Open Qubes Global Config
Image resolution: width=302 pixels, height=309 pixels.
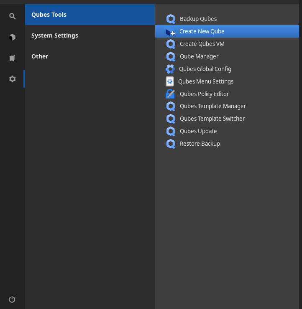pyautogui.click(x=227, y=69)
